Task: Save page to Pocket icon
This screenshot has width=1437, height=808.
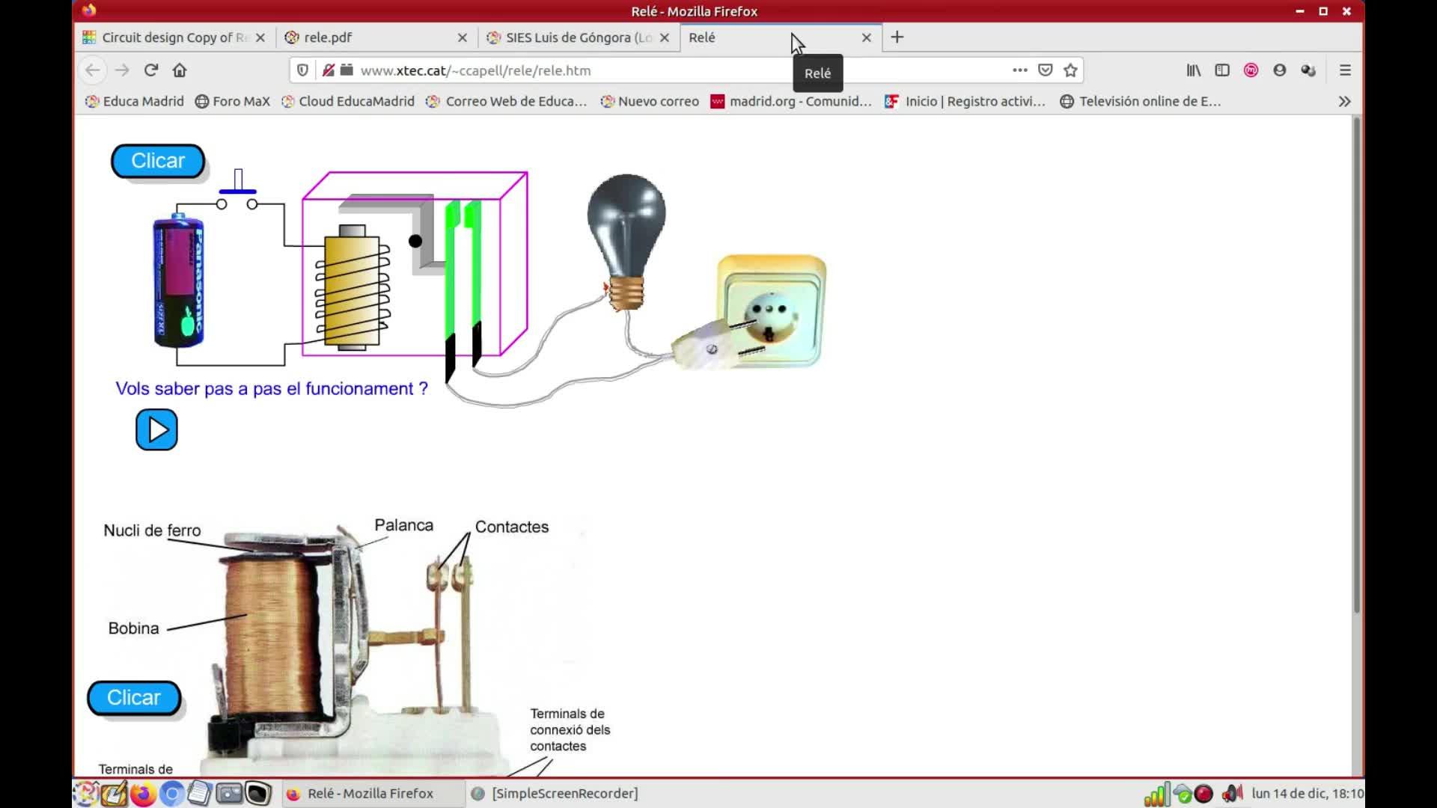Action: pyautogui.click(x=1046, y=70)
